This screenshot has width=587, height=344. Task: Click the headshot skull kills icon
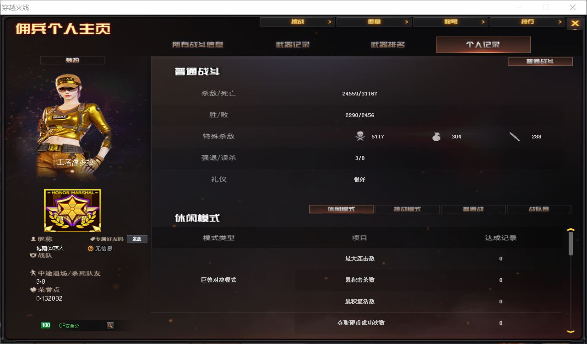pyautogui.click(x=360, y=136)
